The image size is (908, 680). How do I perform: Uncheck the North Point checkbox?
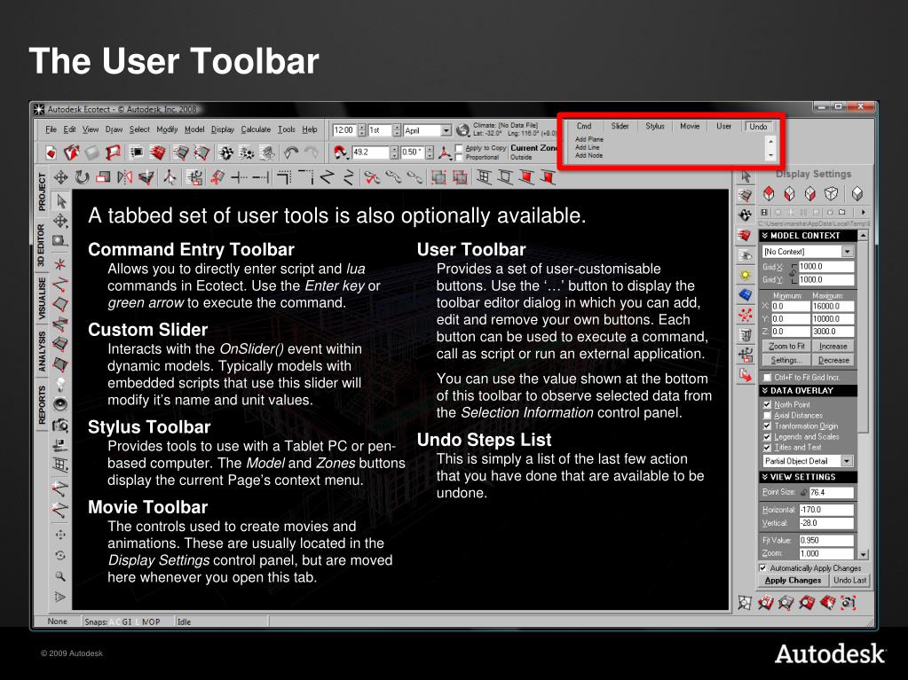pos(767,405)
